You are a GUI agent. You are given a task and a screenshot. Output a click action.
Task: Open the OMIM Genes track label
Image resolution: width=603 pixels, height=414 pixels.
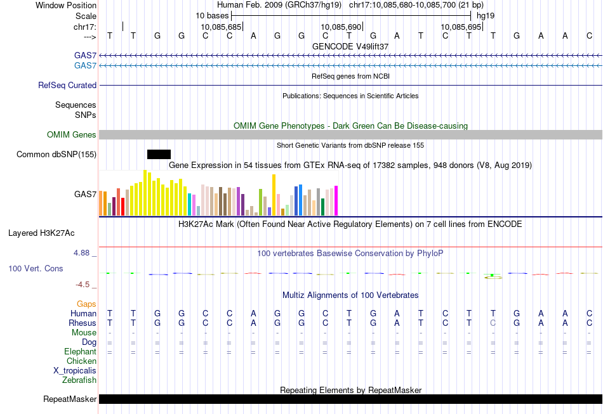coord(72,135)
